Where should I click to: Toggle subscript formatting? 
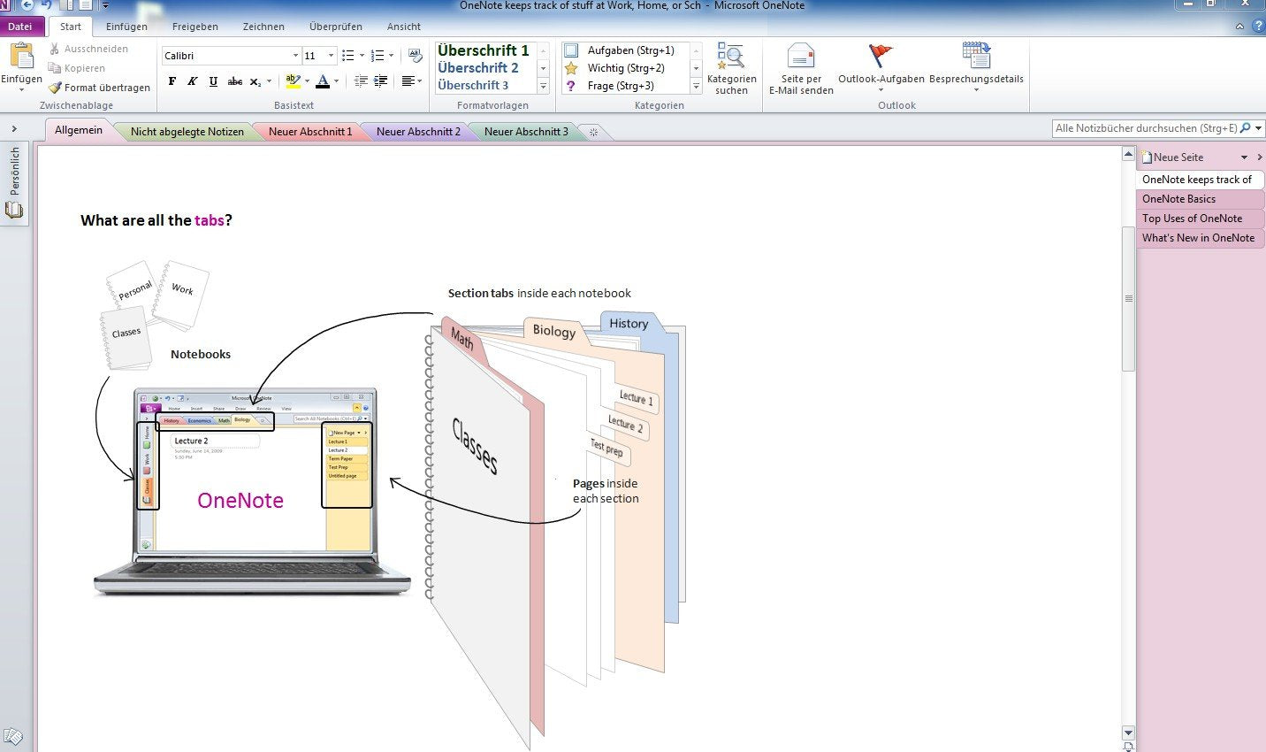click(x=255, y=81)
